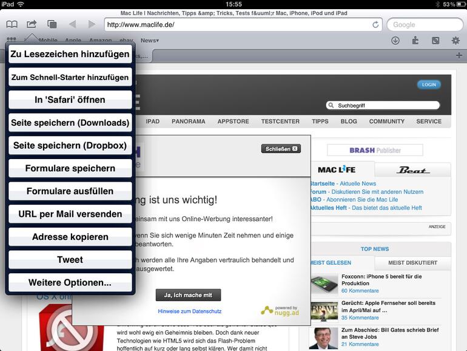This screenshot has width=467, height=351.
Task: Open the Aktuelles Heft link
Action: tap(366, 208)
